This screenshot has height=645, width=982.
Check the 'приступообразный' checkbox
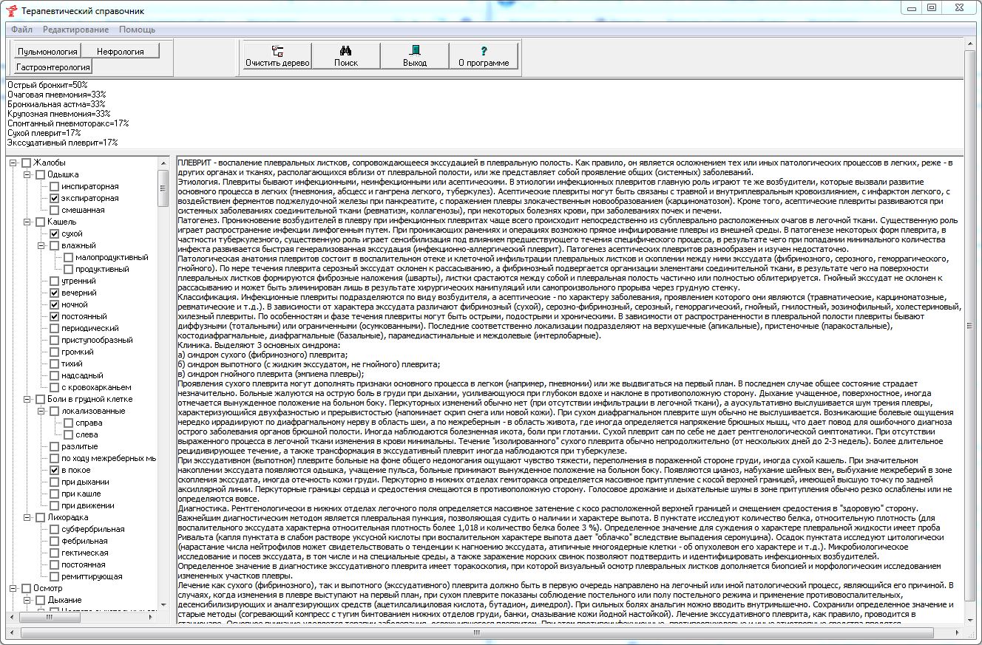click(x=54, y=340)
